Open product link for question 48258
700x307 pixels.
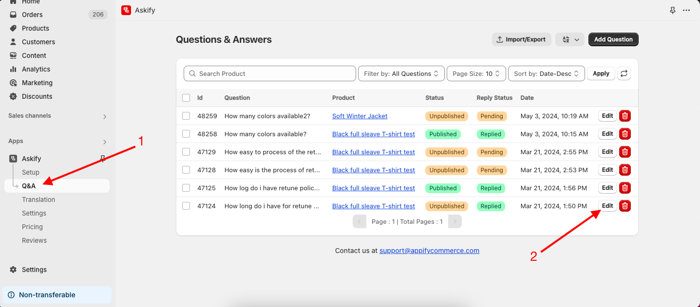point(374,134)
